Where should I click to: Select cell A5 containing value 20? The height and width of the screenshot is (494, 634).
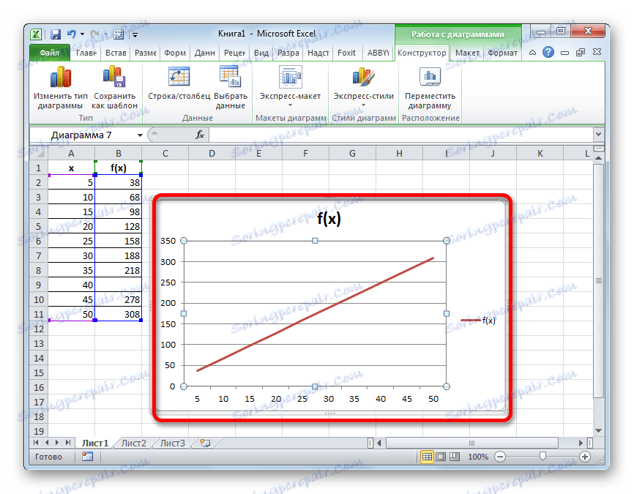click(x=71, y=226)
